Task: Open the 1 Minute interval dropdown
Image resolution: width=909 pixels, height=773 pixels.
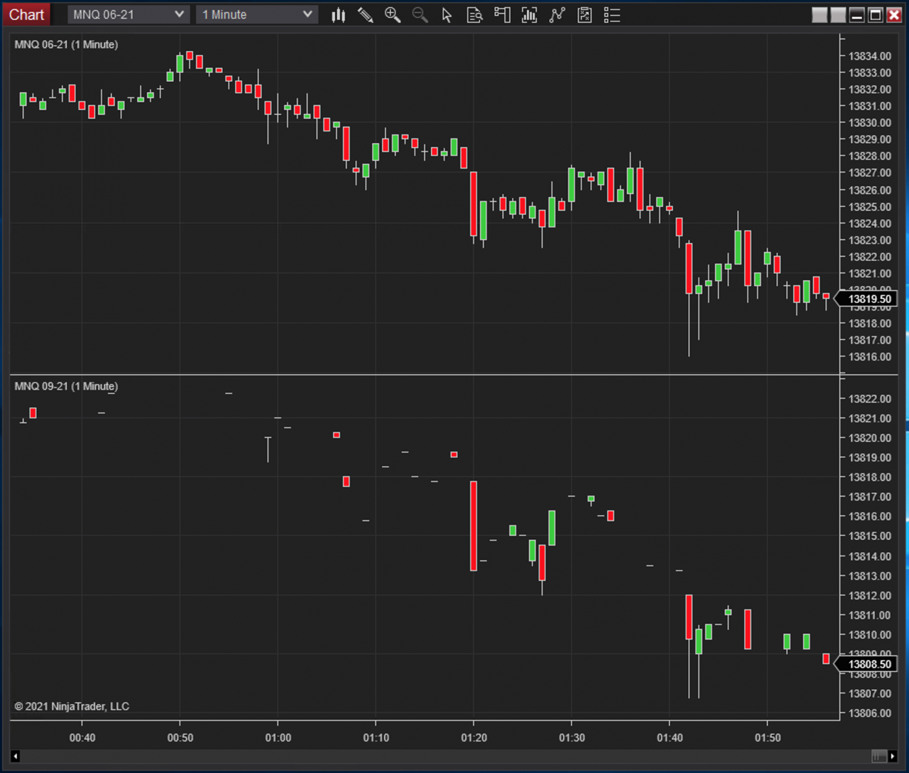Action: (x=257, y=15)
